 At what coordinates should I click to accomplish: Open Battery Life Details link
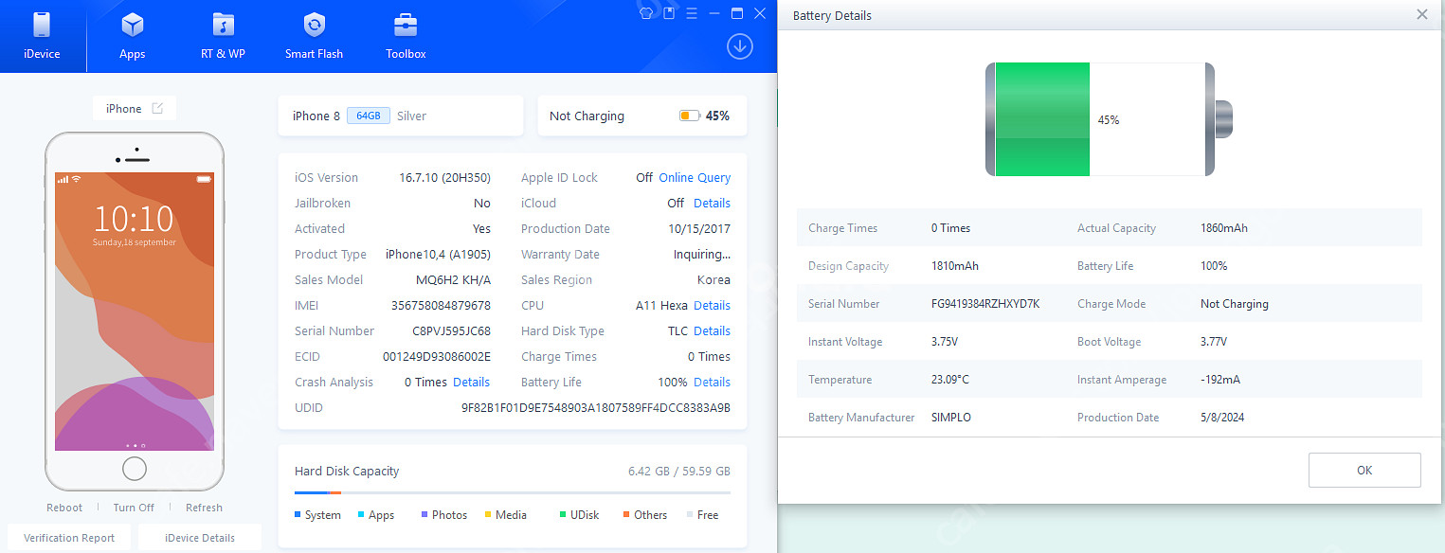point(712,382)
